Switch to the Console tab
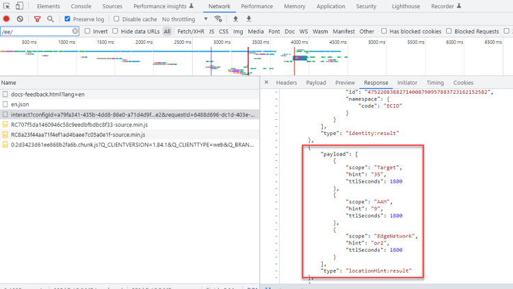513x289 pixels. 81,6
